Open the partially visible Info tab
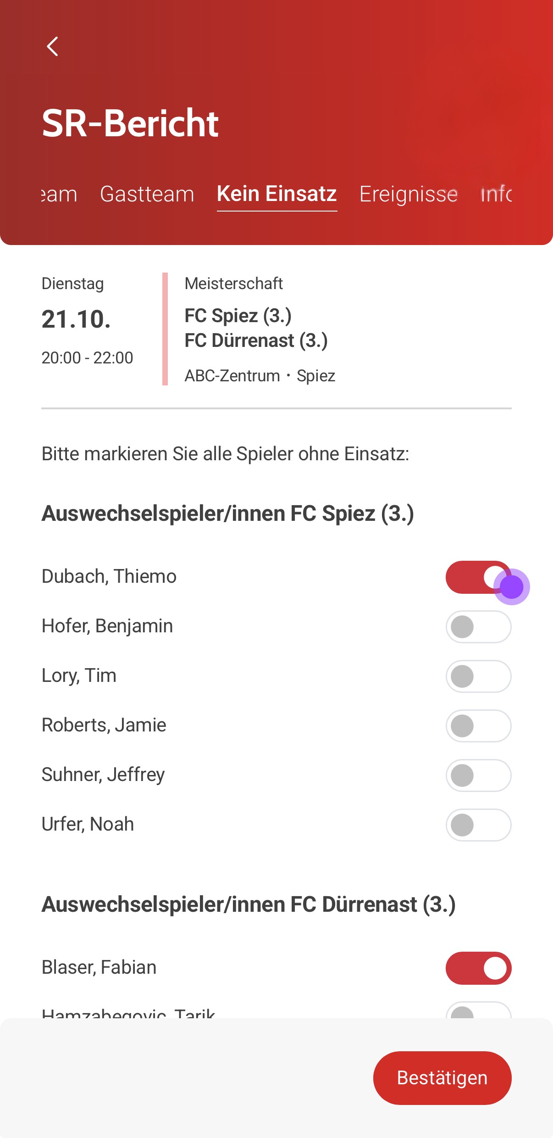The image size is (553, 1138). click(496, 194)
